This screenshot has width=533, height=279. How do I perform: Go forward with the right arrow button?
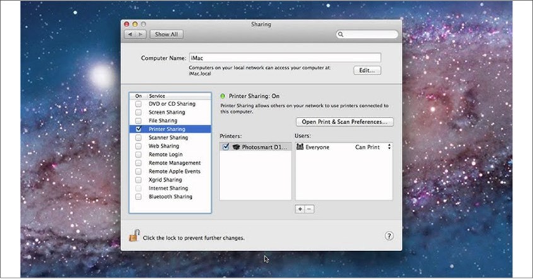[141, 34]
